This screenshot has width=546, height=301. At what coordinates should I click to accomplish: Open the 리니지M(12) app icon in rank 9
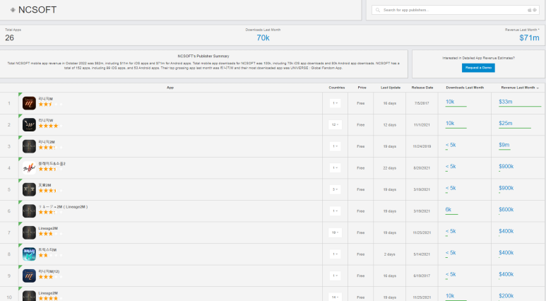[29, 276]
